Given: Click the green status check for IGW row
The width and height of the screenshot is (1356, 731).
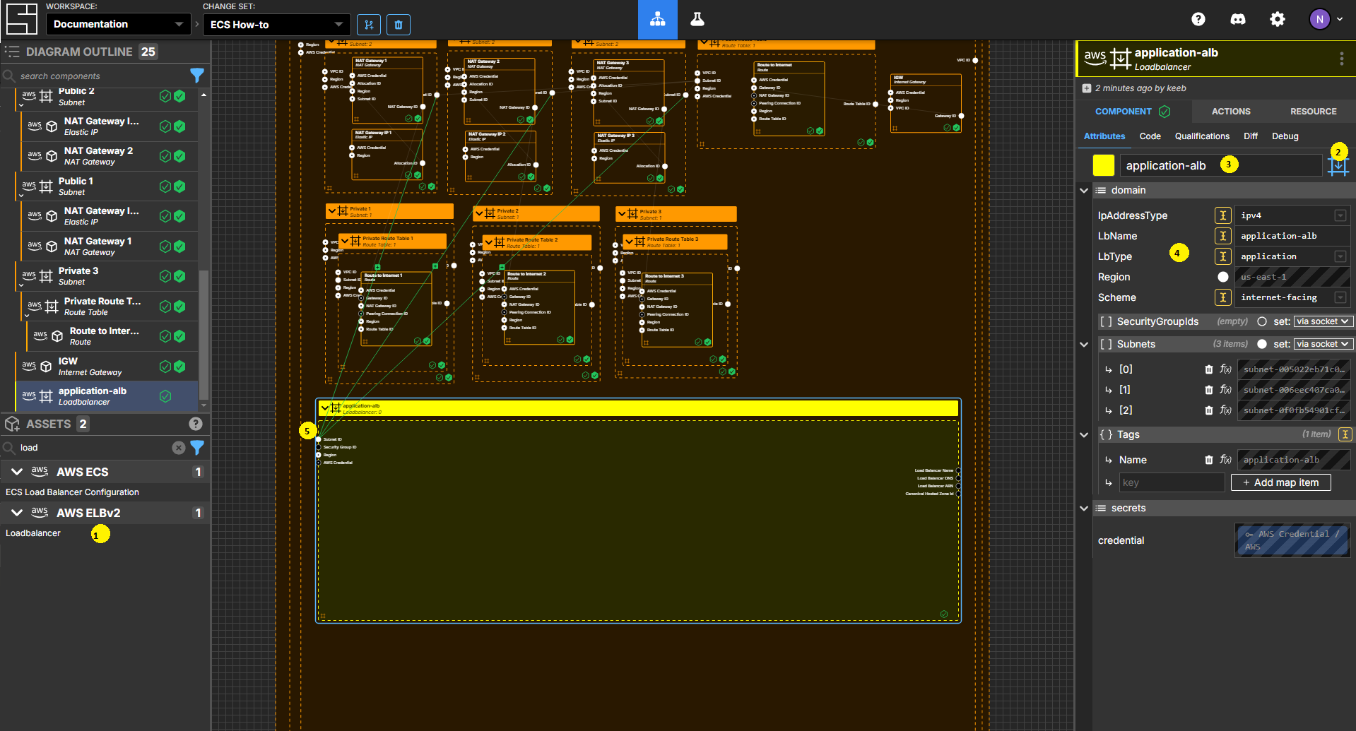Looking at the screenshot, I should [179, 367].
